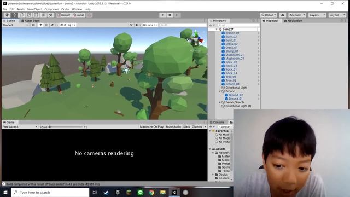
Task: Select Branch_01 in the Hierarchy
Action: pyautogui.click(x=232, y=33)
